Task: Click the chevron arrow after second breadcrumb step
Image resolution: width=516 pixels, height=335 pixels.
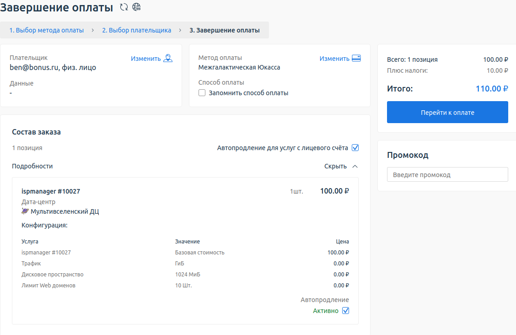Action: 180,30
